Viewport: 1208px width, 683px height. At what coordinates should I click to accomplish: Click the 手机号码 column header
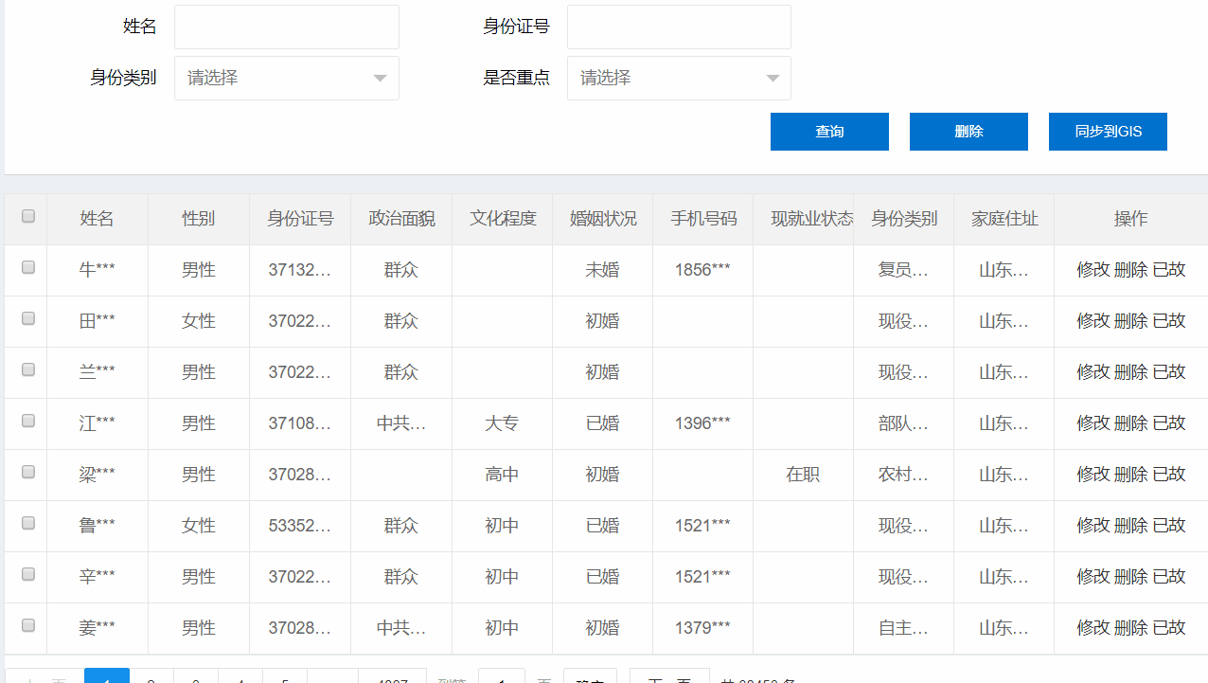[x=703, y=219]
